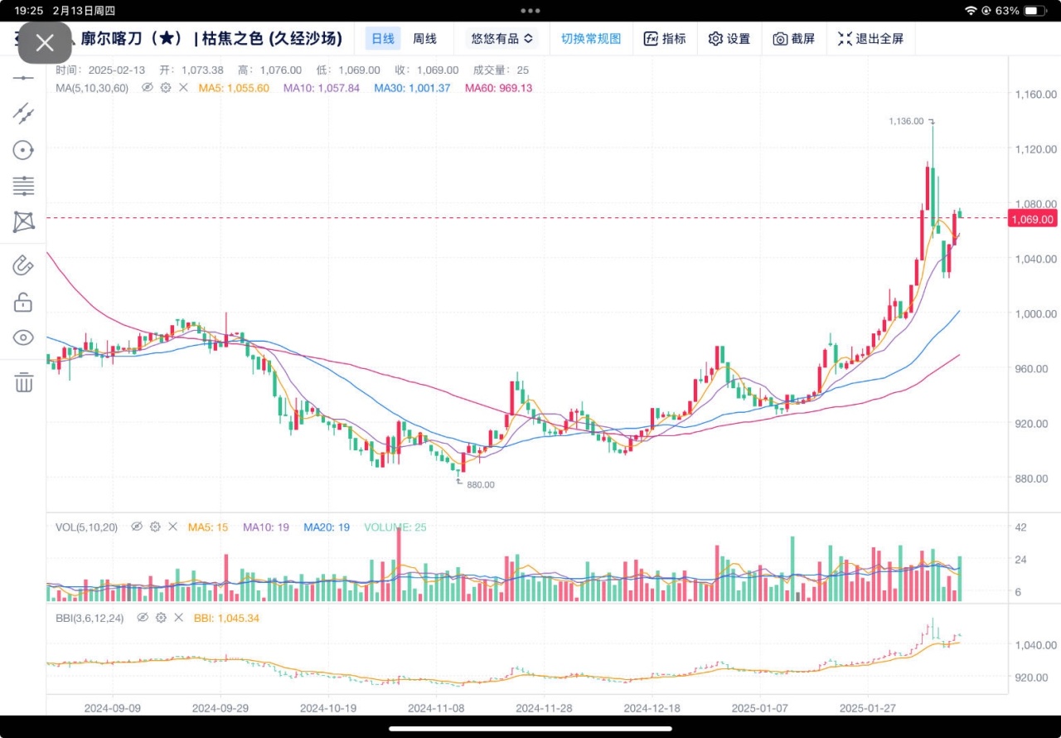
Task: Open the 悠悠有品 platform dropdown
Action: pos(501,38)
